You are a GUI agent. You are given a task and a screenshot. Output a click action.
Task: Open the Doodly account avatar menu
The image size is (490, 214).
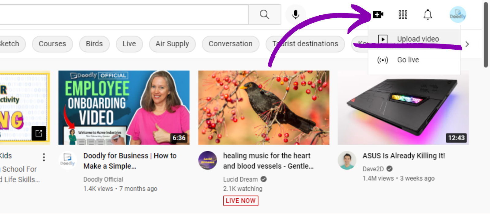[x=458, y=14]
